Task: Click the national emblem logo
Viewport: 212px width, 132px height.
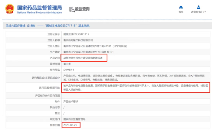Action: click(10, 9)
